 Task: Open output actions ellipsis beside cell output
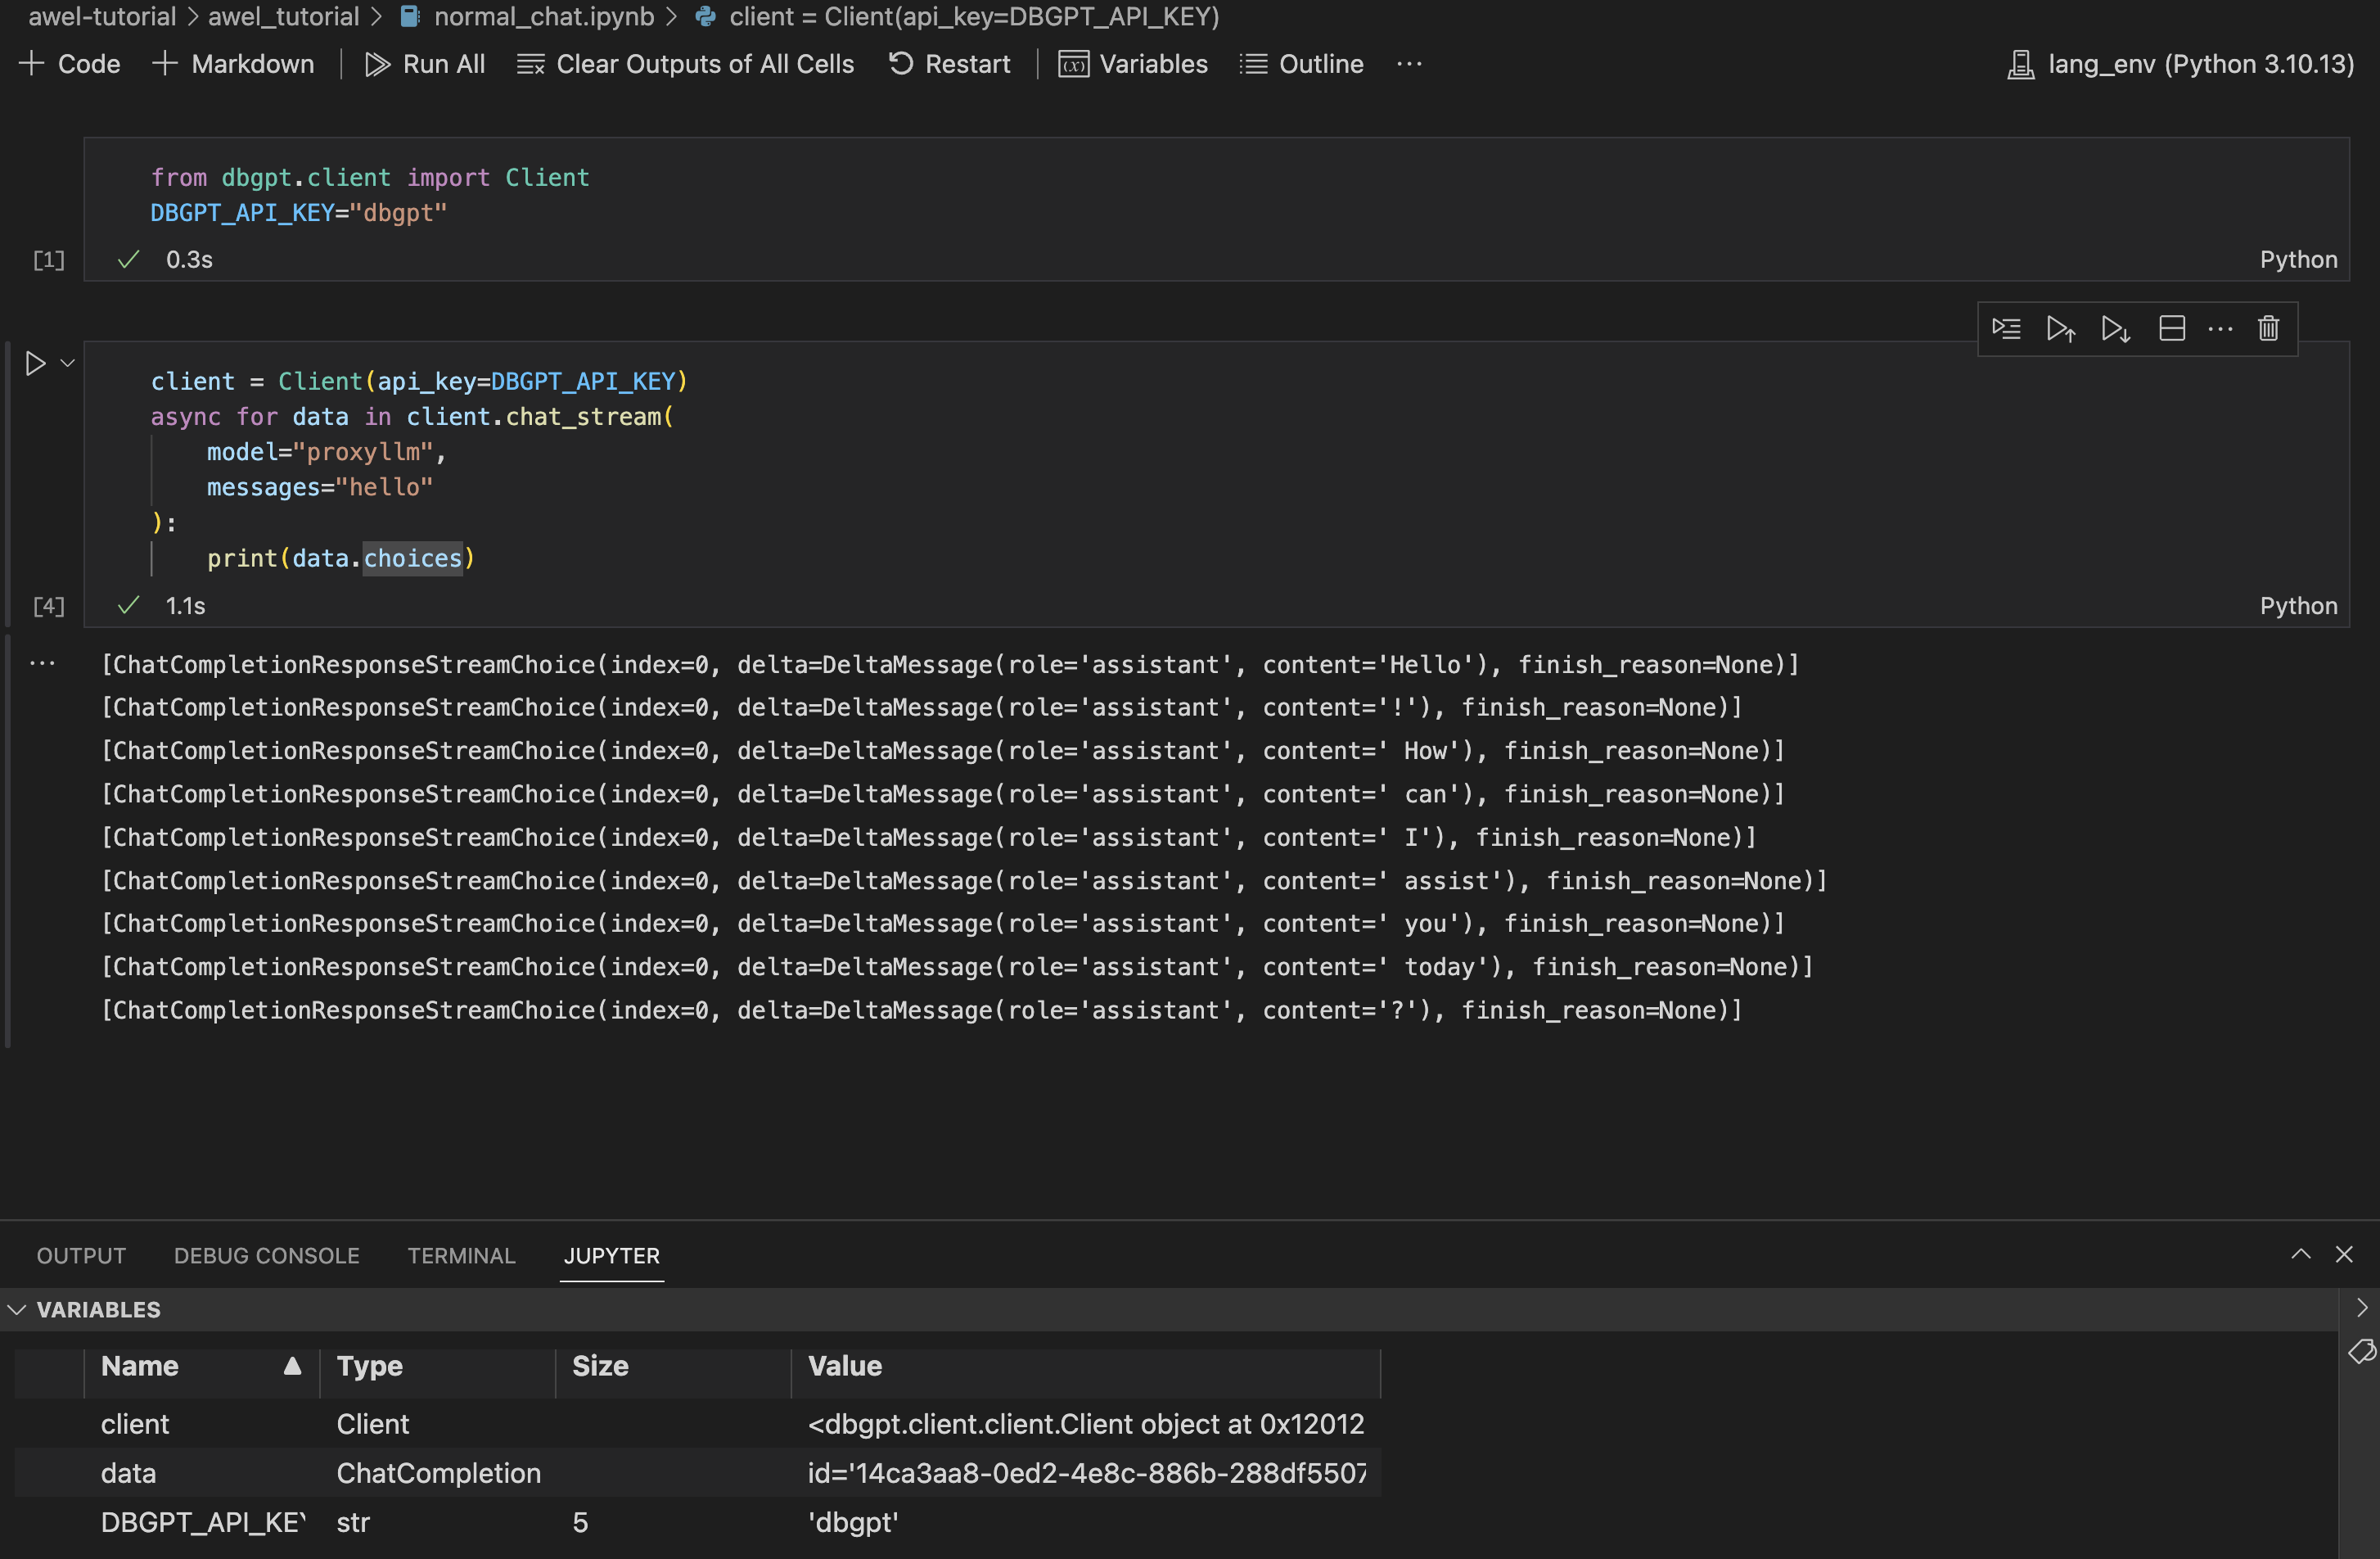(42, 663)
